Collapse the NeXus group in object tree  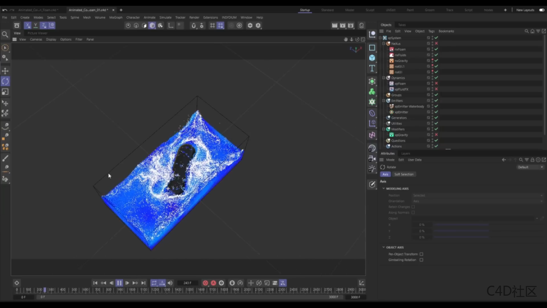coord(384,44)
